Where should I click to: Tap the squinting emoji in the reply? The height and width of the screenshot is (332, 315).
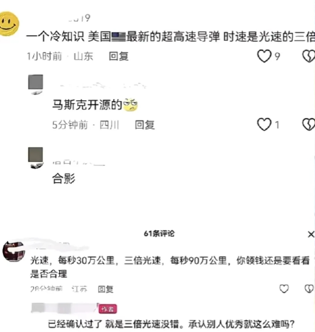130,105
